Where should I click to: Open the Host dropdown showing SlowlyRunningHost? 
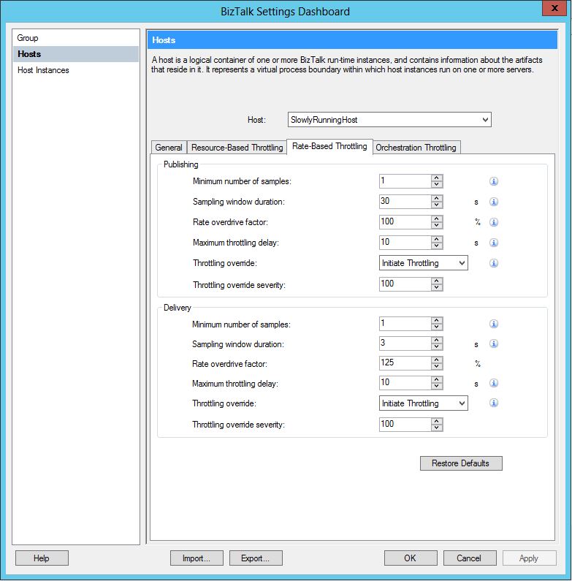(x=389, y=120)
